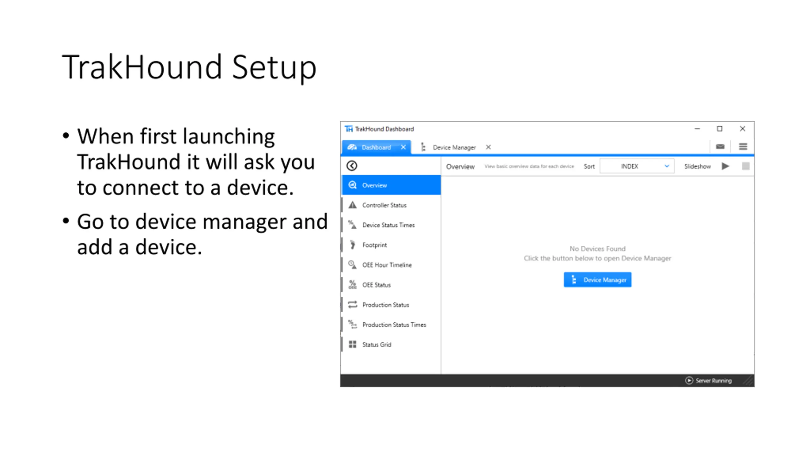Open Status Grid view
Viewport: 810px width, 456px height.
click(391, 344)
